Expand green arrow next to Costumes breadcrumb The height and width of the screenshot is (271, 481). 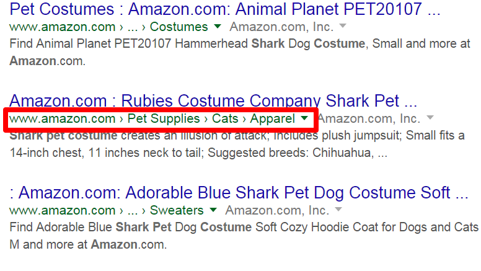pos(218,27)
